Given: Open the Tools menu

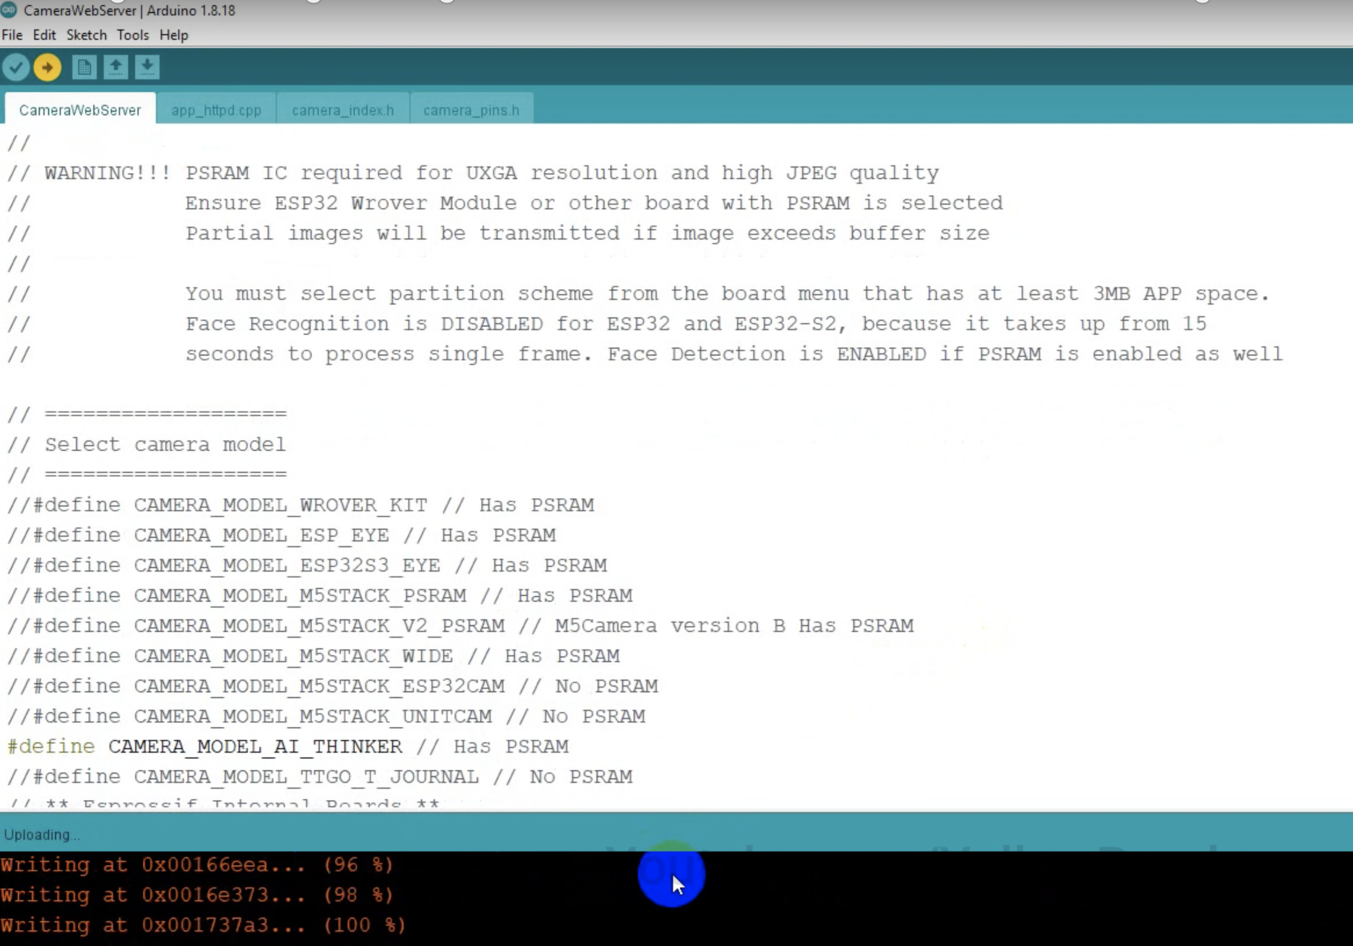Looking at the screenshot, I should (x=133, y=35).
